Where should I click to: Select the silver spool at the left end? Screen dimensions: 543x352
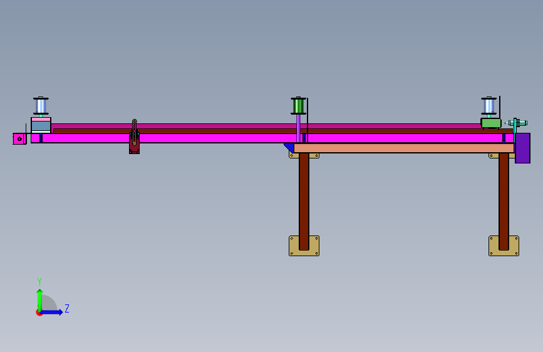click(41, 106)
